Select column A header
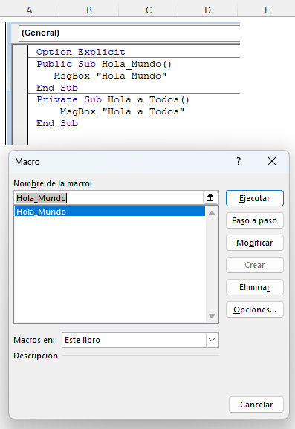The image size is (295, 429). [x=29, y=10]
